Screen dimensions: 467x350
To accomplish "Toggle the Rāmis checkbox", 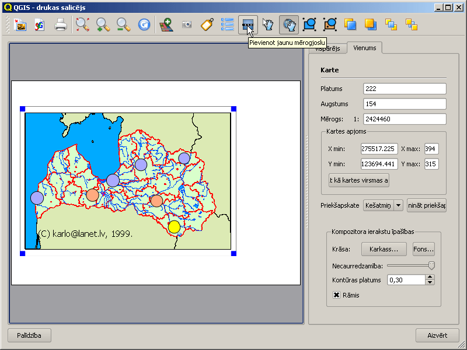I will click(337, 295).
